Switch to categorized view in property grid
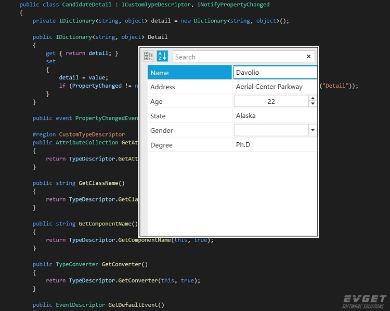 click(149, 56)
